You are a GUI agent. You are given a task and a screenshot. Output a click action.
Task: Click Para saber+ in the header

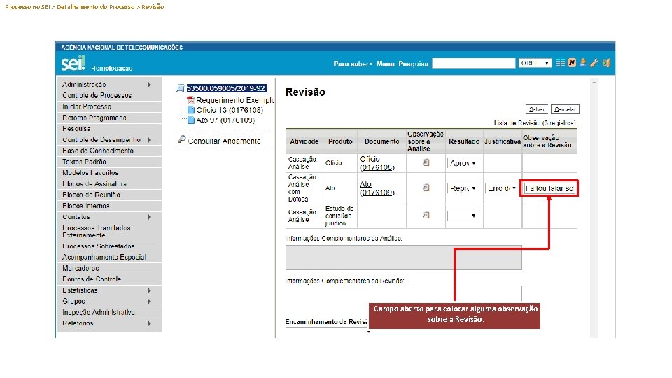(353, 64)
